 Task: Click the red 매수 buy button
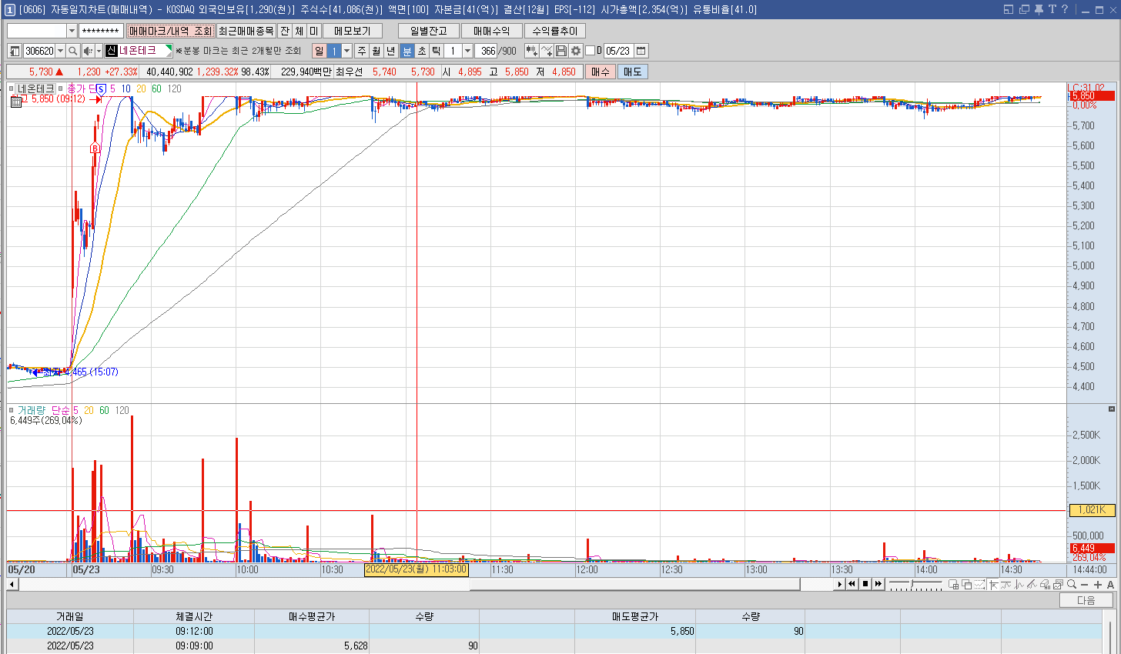[600, 72]
